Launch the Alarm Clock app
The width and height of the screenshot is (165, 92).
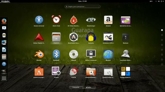(x=56, y=20)
